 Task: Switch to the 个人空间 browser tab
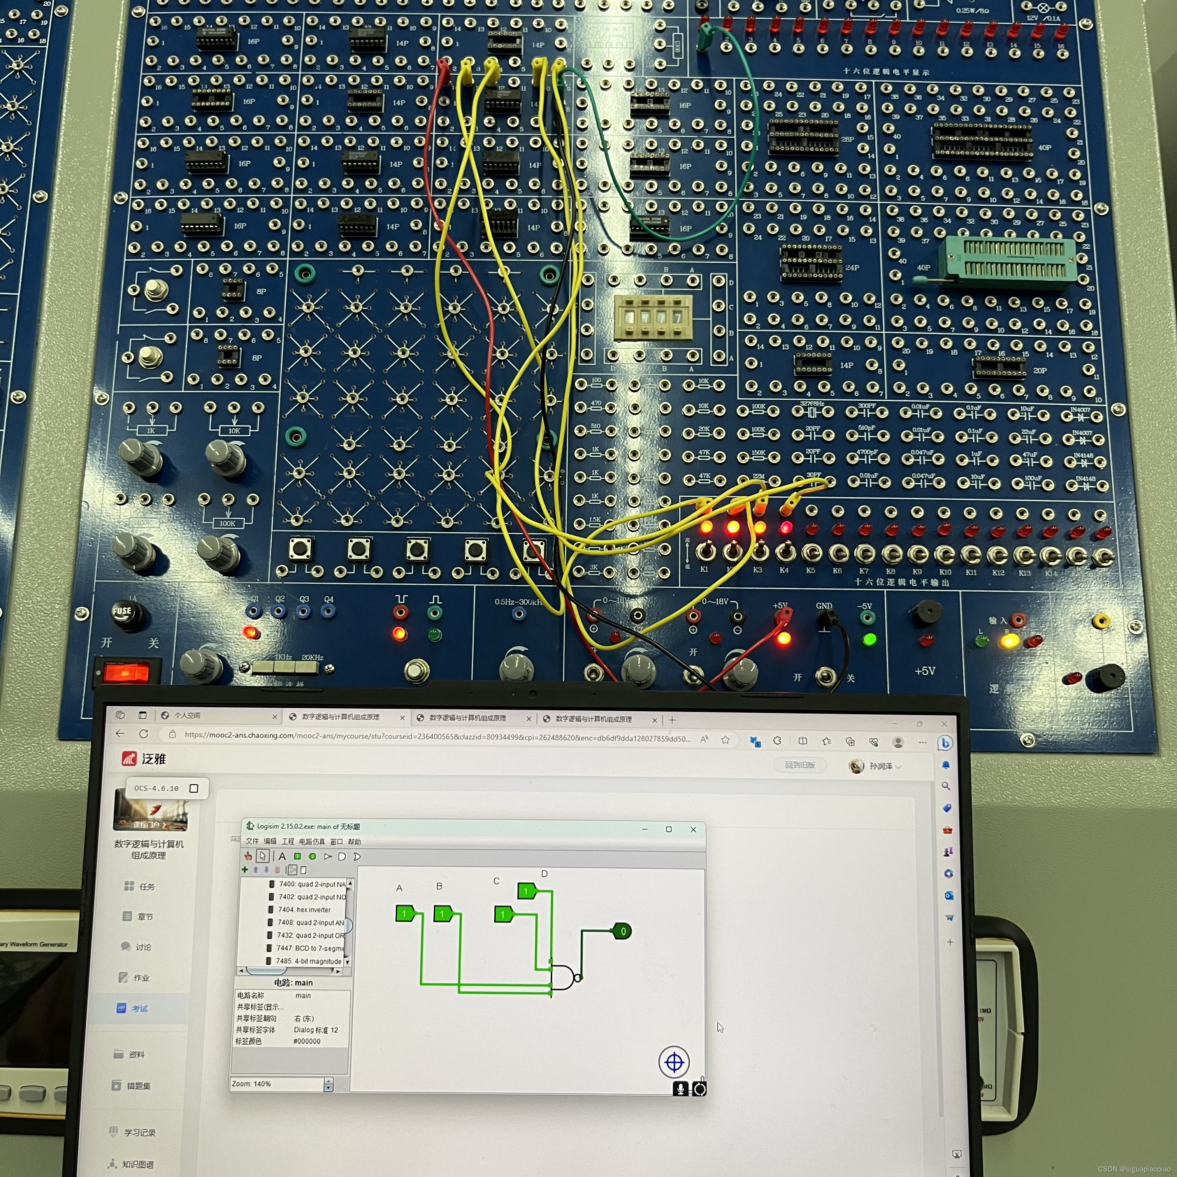tap(187, 715)
